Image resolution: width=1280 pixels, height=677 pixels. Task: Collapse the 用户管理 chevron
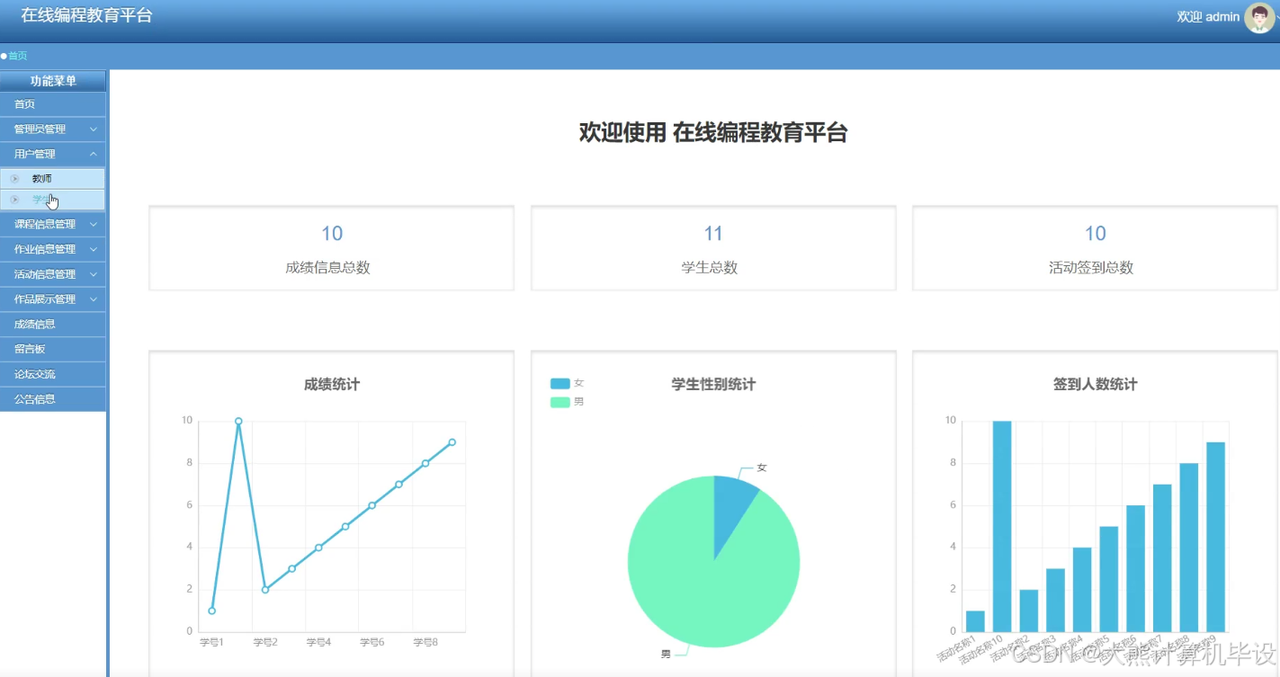94,155
